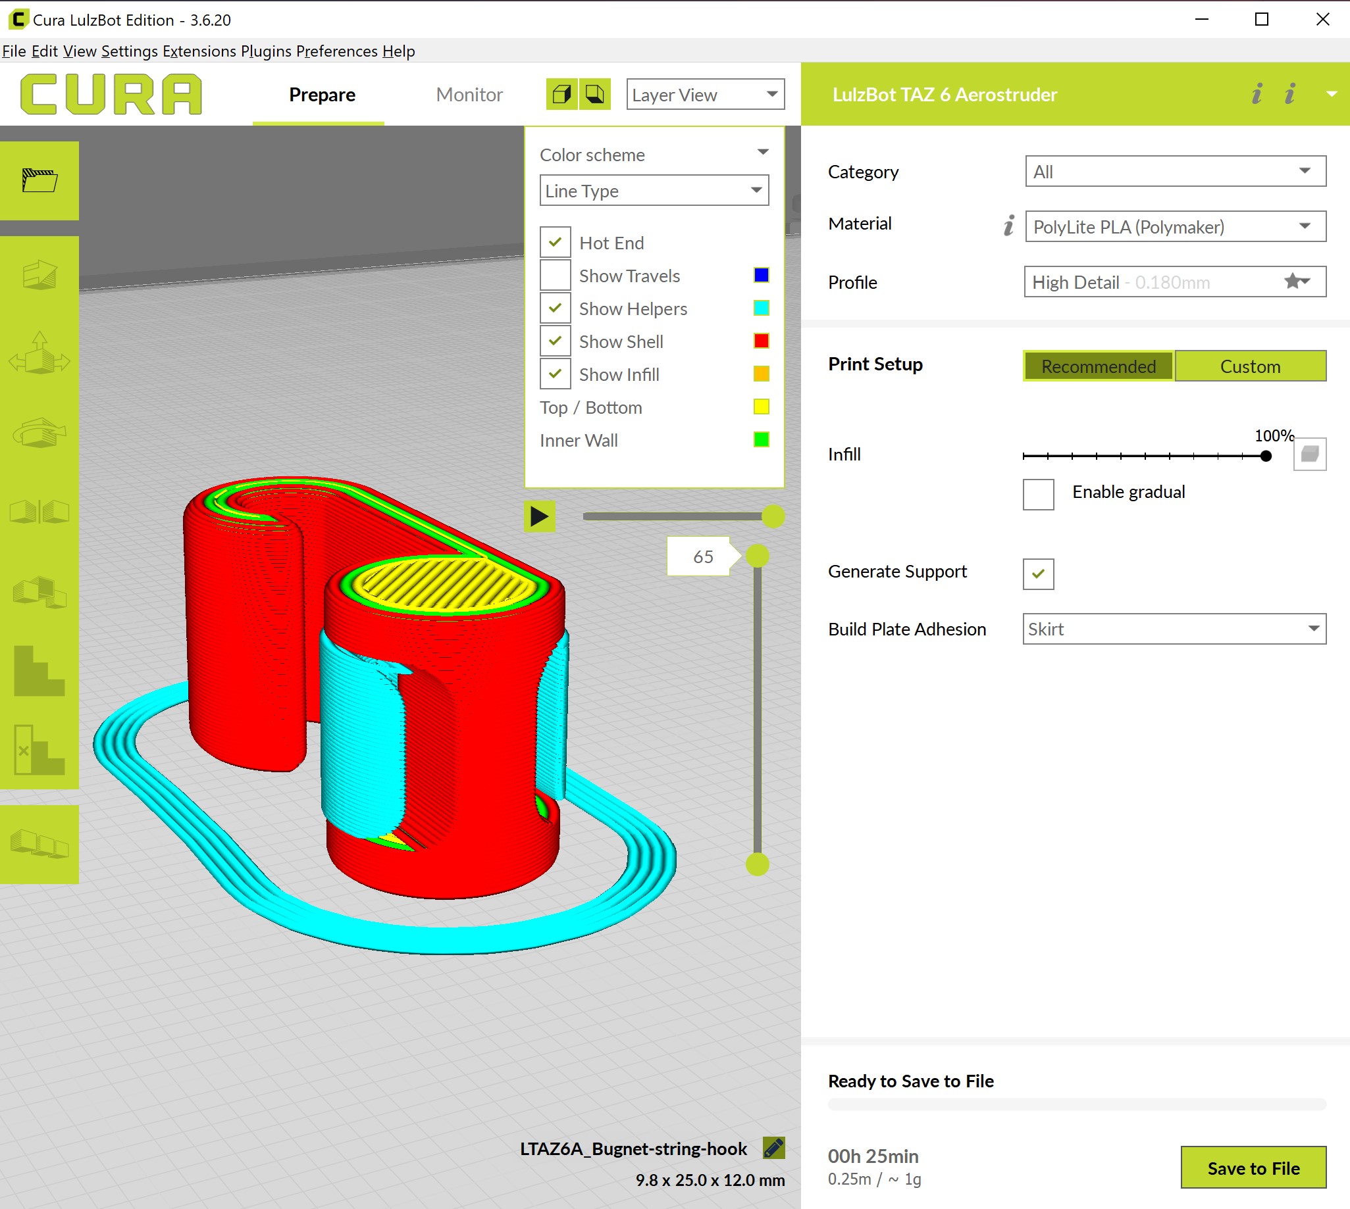This screenshot has width=1350, height=1209.
Task: Open the Preferences menu
Action: [336, 51]
